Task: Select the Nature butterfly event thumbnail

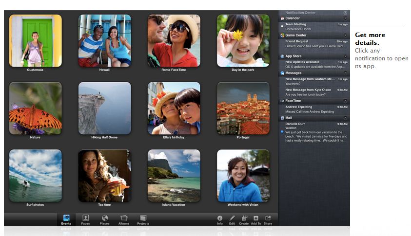Action: pos(36,109)
